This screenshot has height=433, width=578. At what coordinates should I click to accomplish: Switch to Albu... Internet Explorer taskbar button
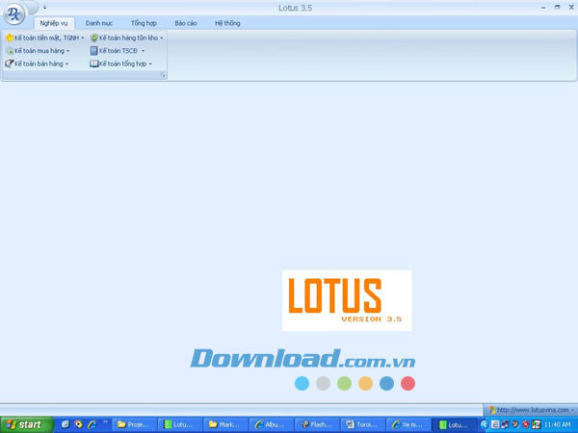(272, 425)
